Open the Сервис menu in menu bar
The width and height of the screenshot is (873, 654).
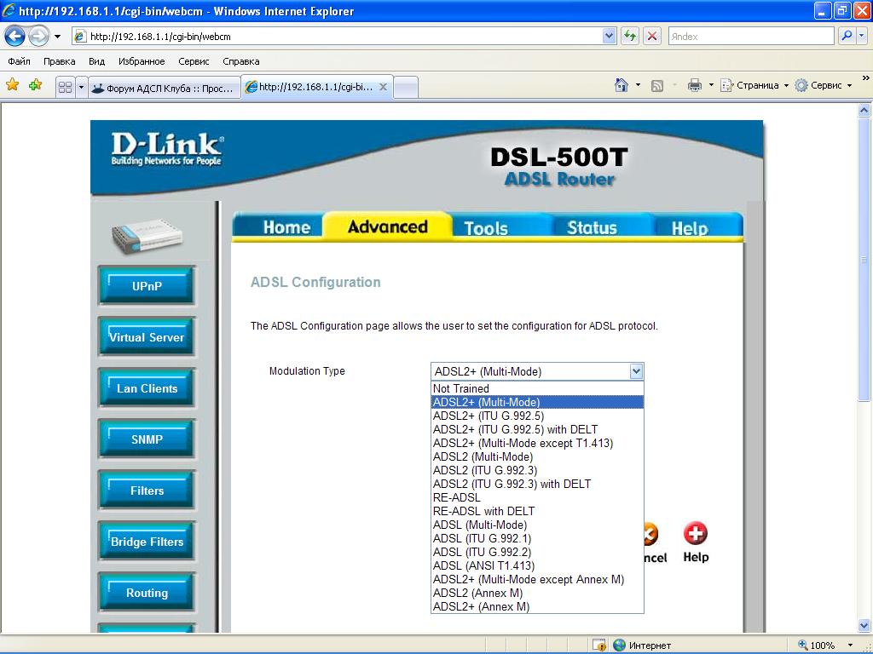pyautogui.click(x=194, y=61)
